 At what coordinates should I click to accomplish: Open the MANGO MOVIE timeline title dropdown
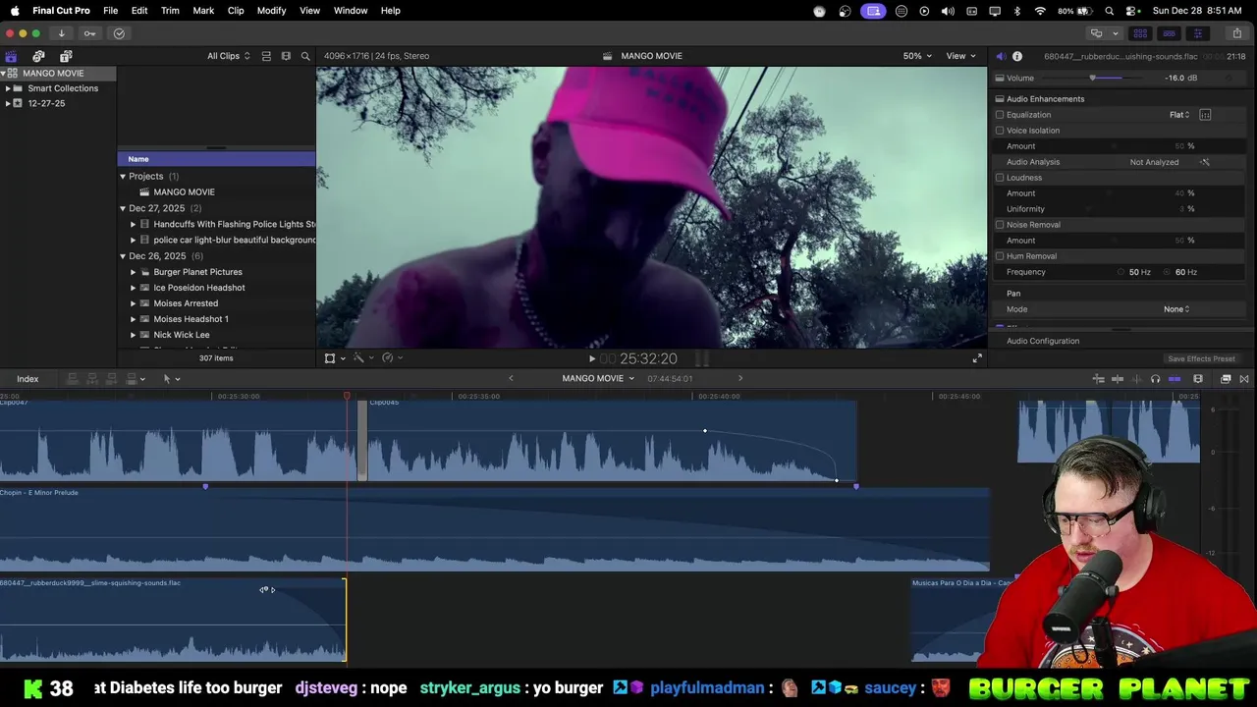[598, 379]
